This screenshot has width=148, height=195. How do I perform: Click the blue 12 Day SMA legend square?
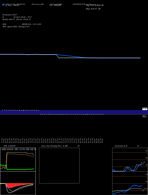click(x=3, y=5)
